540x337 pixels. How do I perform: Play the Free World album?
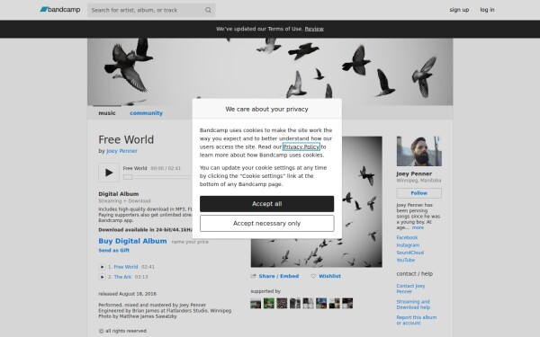pos(109,173)
